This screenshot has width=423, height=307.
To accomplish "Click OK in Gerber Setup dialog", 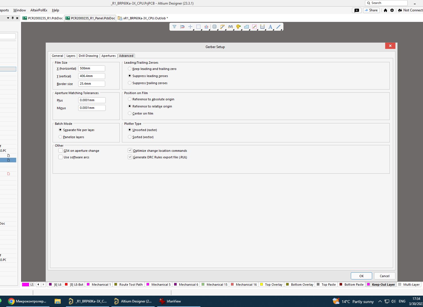I will tap(361, 276).
